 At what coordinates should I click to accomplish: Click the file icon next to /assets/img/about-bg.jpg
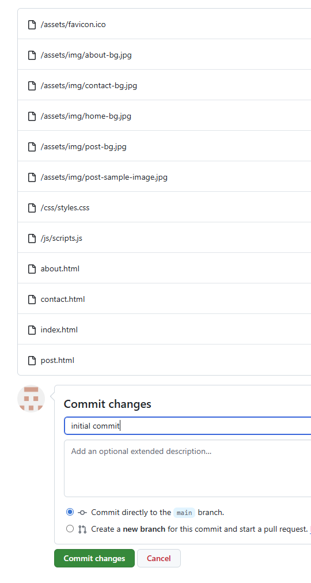point(32,55)
